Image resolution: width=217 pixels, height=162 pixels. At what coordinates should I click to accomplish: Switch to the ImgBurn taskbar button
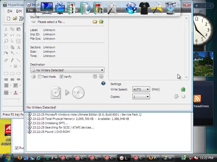[x=124, y=158]
